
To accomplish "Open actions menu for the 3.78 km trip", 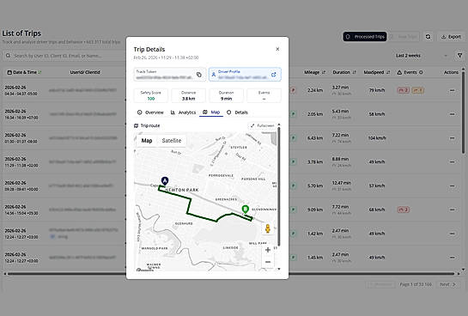I will tap(452, 161).
